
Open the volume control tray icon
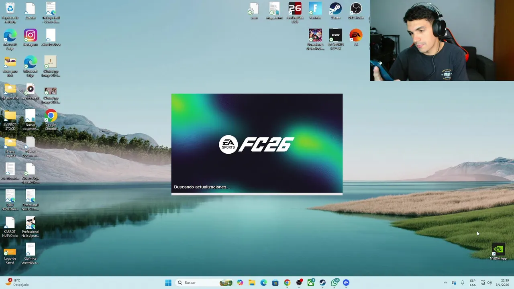(x=489, y=283)
